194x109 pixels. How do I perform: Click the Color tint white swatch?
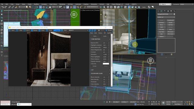(x=106, y=64)
